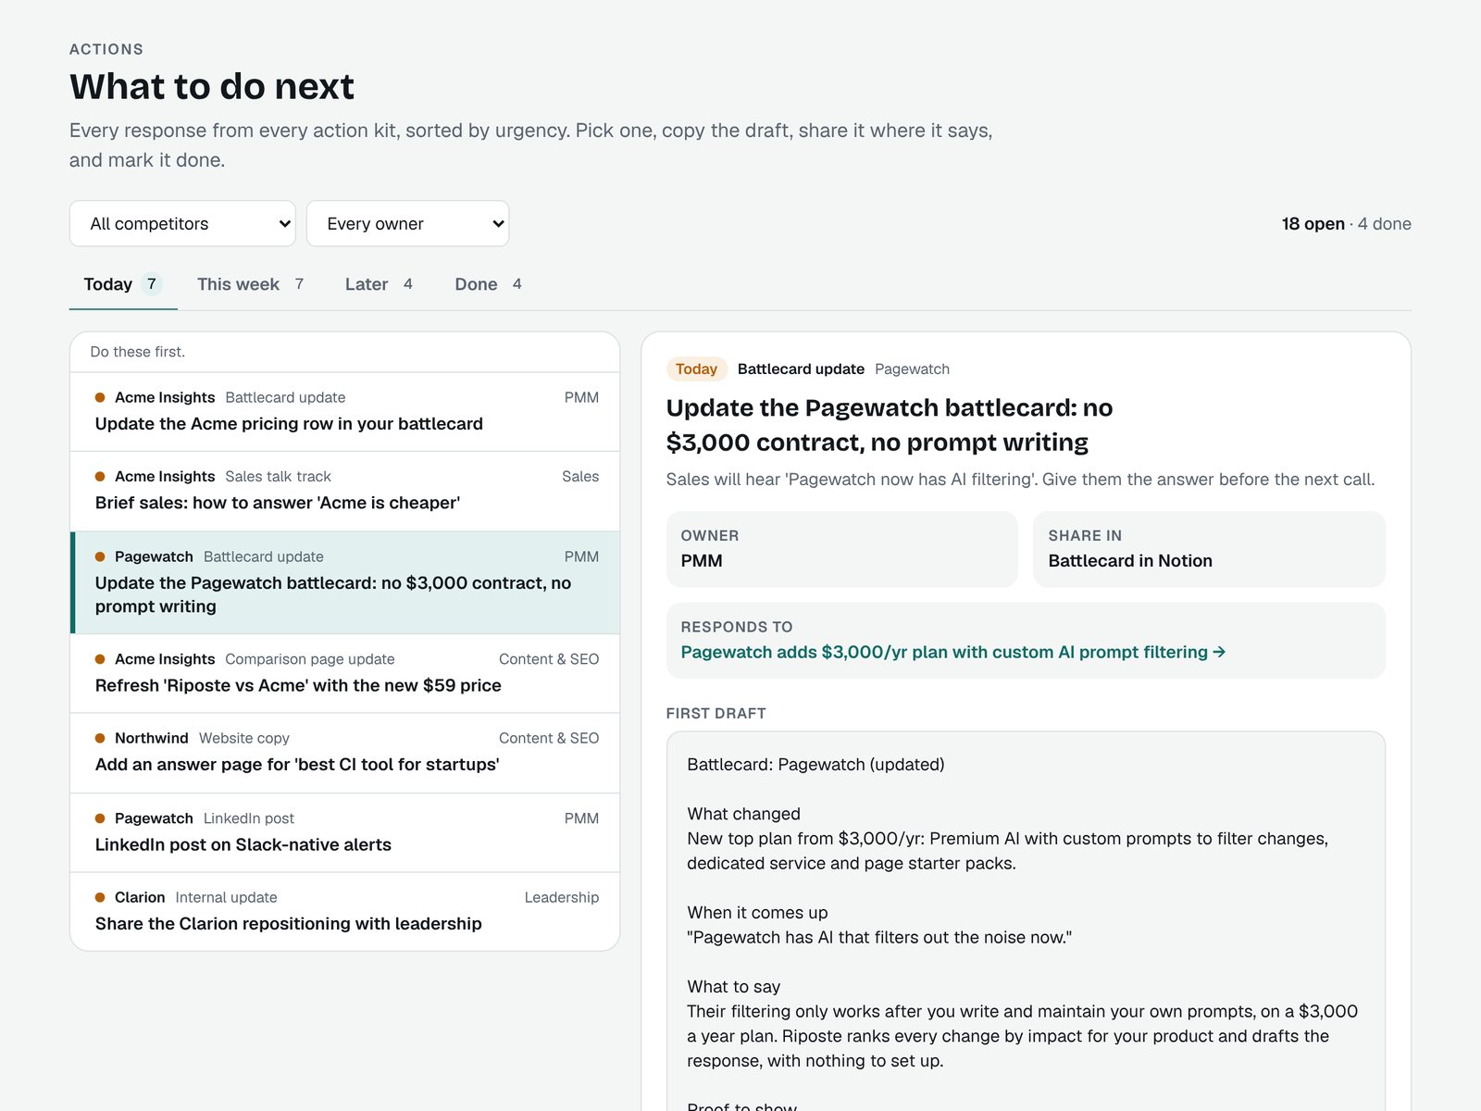Click the 'What changed' line in the draft
The width and height of the screenshot is (1481, 1111).
pyautogui.click(x=743, y=814)
